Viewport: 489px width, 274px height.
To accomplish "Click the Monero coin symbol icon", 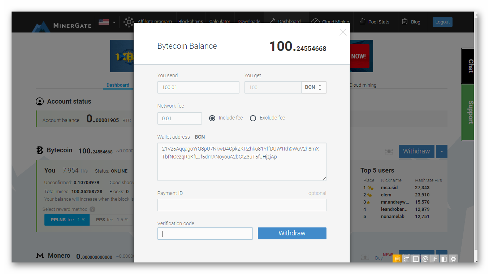I will pyautogui.click(x=40, y=256).
